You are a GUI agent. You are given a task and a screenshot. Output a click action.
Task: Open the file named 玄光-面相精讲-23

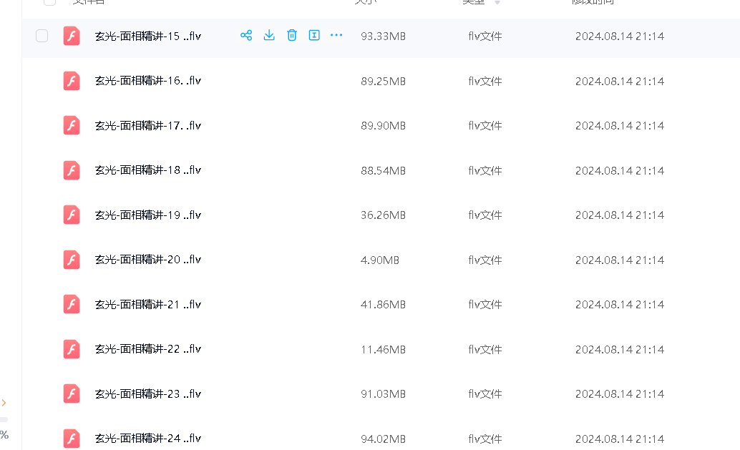click(147, 394)
